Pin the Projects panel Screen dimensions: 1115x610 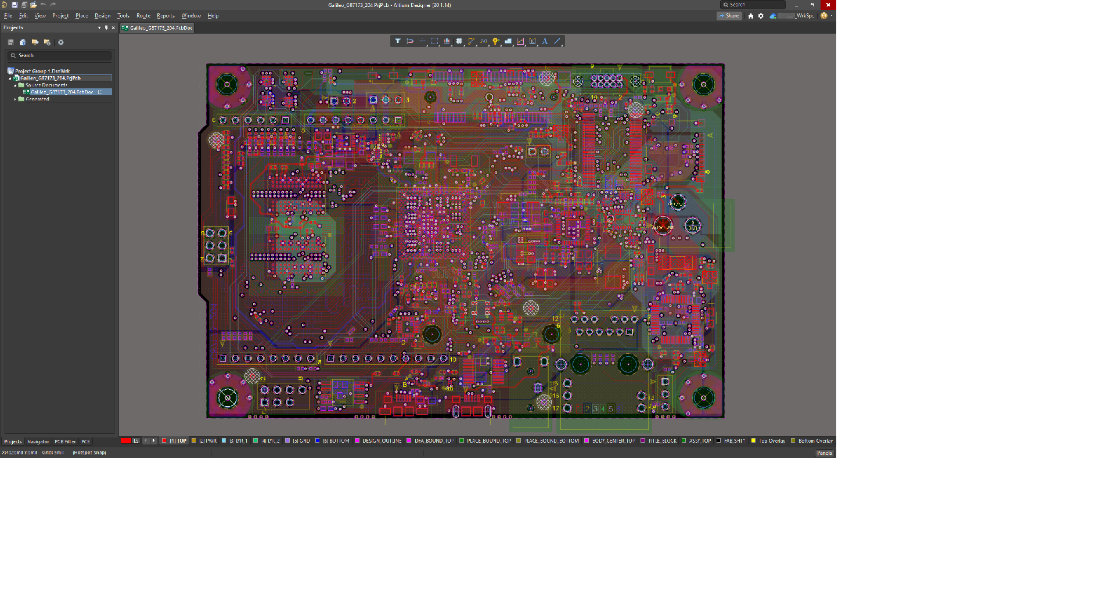click(x=106, y=27)
